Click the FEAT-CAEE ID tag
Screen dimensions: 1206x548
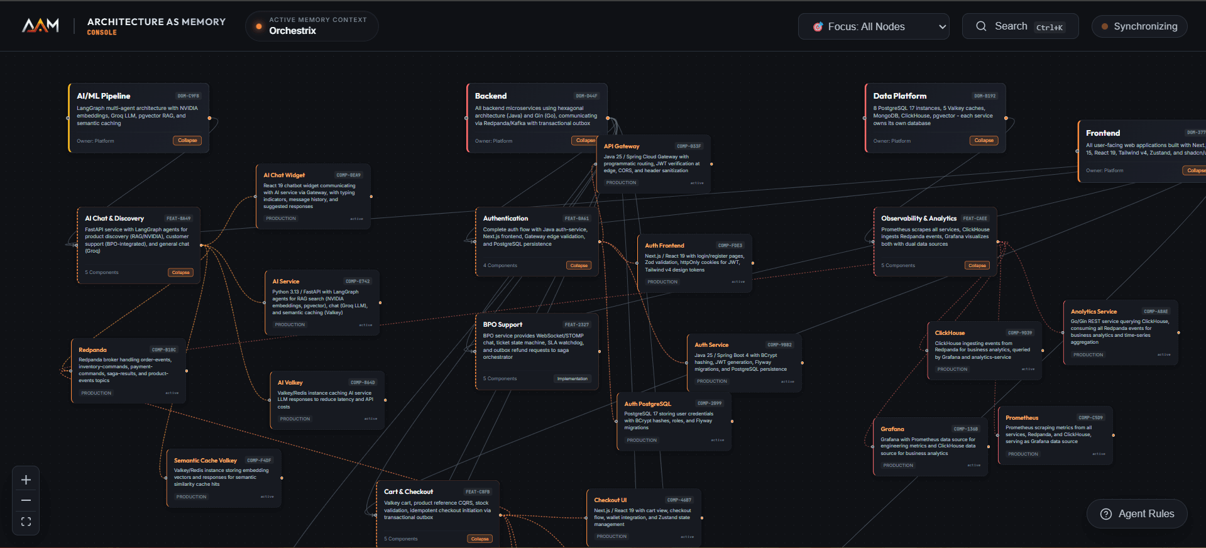(975, 219)
